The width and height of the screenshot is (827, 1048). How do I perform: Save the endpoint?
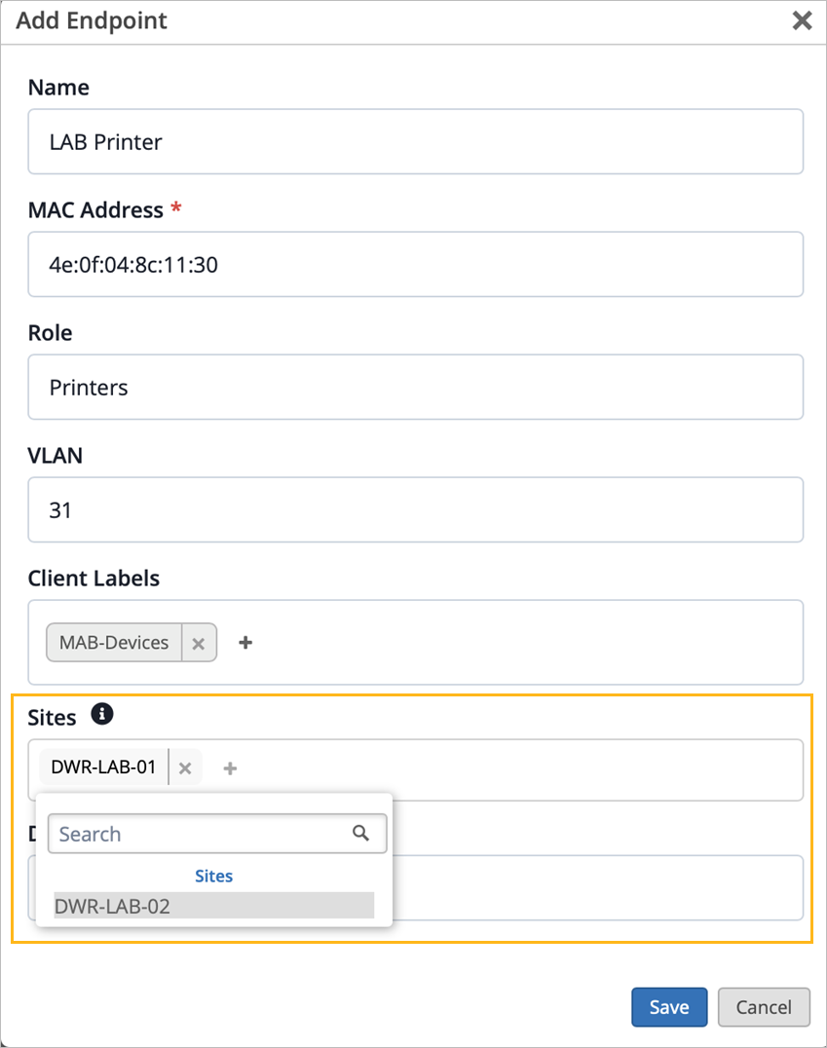[x=669, y=1006]
